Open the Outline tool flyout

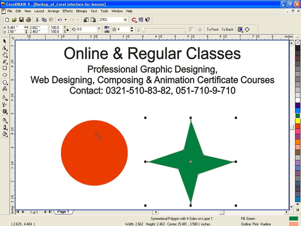pyautogui.click(x=5, y=127)
